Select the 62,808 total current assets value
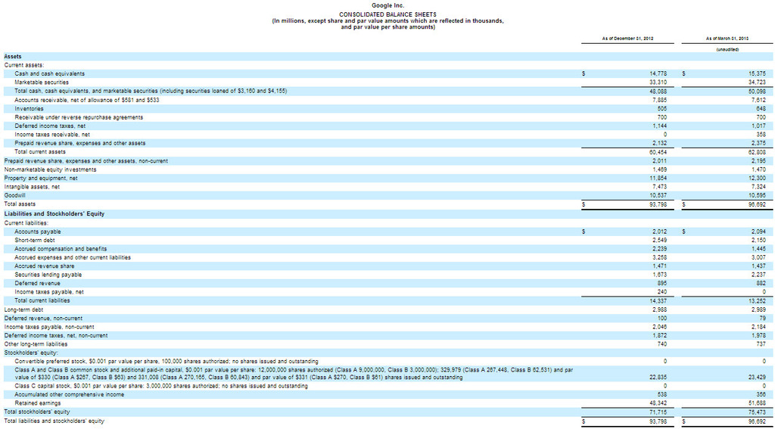 [x=757, y=152]
